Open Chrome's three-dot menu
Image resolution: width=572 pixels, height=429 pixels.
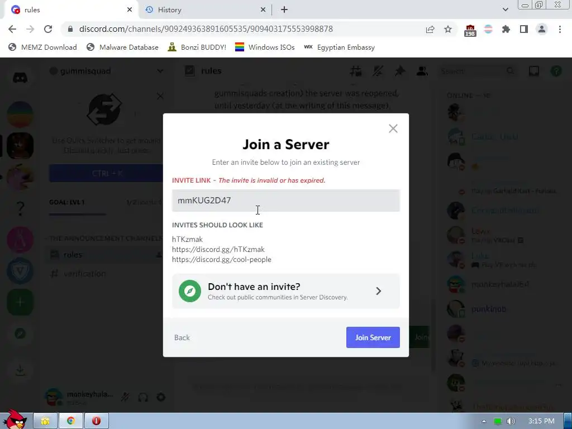(560, 29)
